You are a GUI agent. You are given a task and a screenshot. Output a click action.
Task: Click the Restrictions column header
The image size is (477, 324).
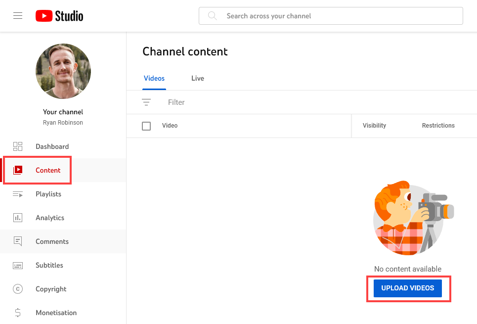click(438, 126)
